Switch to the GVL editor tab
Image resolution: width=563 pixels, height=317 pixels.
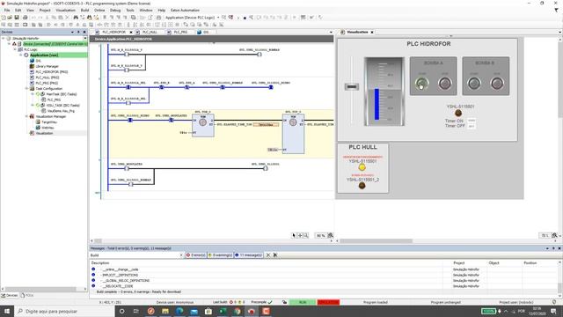click(205, 32)
